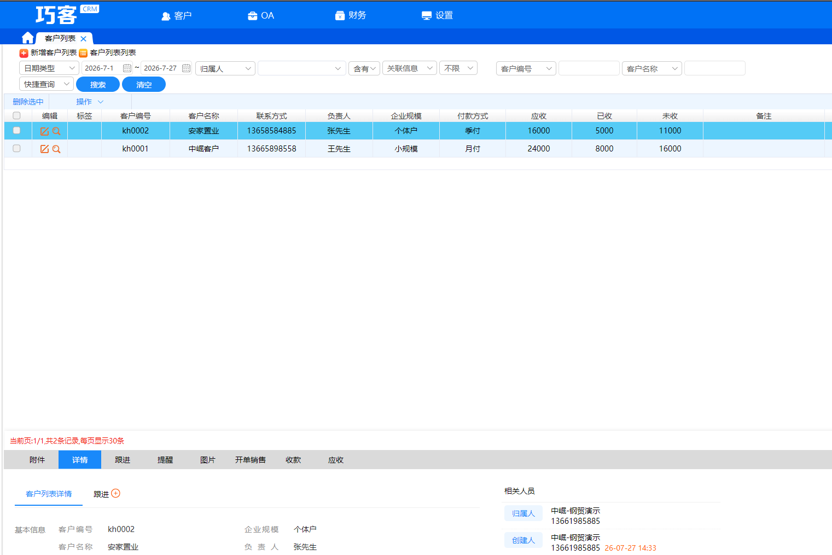
Task: Click the red 新增客户列表 plus icon
Action: (x=24, y=53)
